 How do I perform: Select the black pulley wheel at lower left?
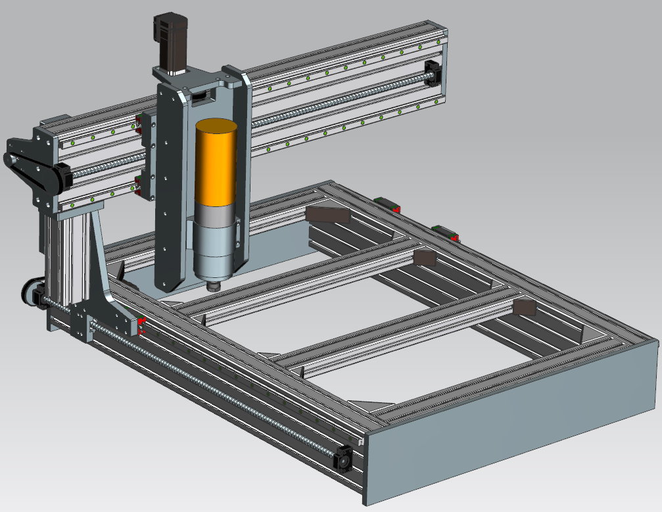point(30,291)
